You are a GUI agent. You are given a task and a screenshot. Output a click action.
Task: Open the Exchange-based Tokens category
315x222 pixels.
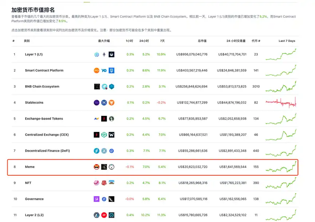pyautogui.click(x=44, y=118)
